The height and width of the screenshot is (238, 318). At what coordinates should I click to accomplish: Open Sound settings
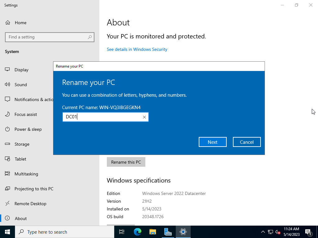tap(21, 85)
